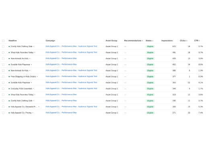The width and height of the screenshot is (206, 154).
Task: Click the CTR column sort icon
Action: (199, 41)
